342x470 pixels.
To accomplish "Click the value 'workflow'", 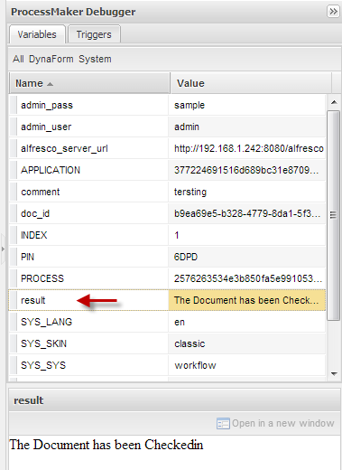I will (x=195, y=365).
